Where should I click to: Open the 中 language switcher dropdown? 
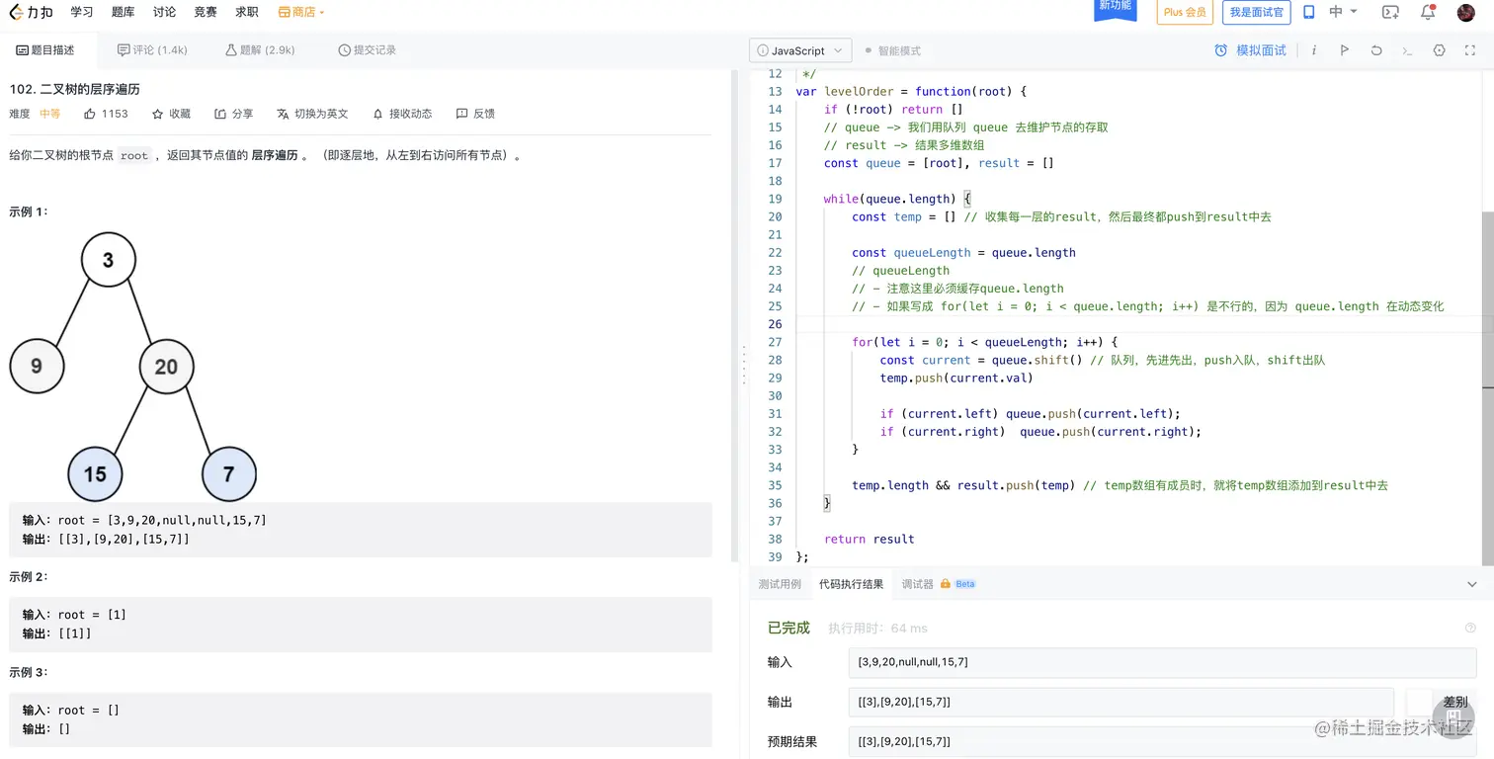click(x=1343, y=12)
